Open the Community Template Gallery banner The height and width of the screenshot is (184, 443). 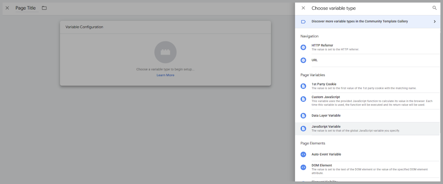click(359, 21)
